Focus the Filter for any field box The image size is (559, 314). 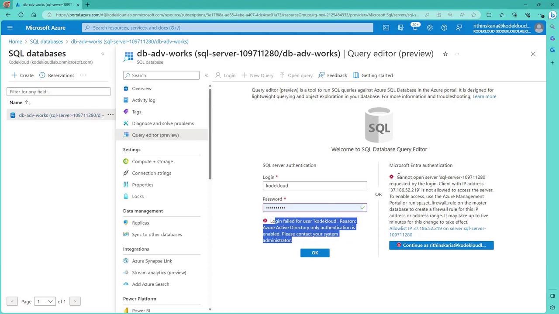(x=59, y=92)
